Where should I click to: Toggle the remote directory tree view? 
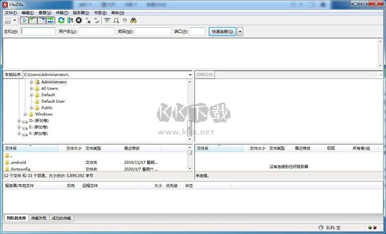click(x=42, y=21)
